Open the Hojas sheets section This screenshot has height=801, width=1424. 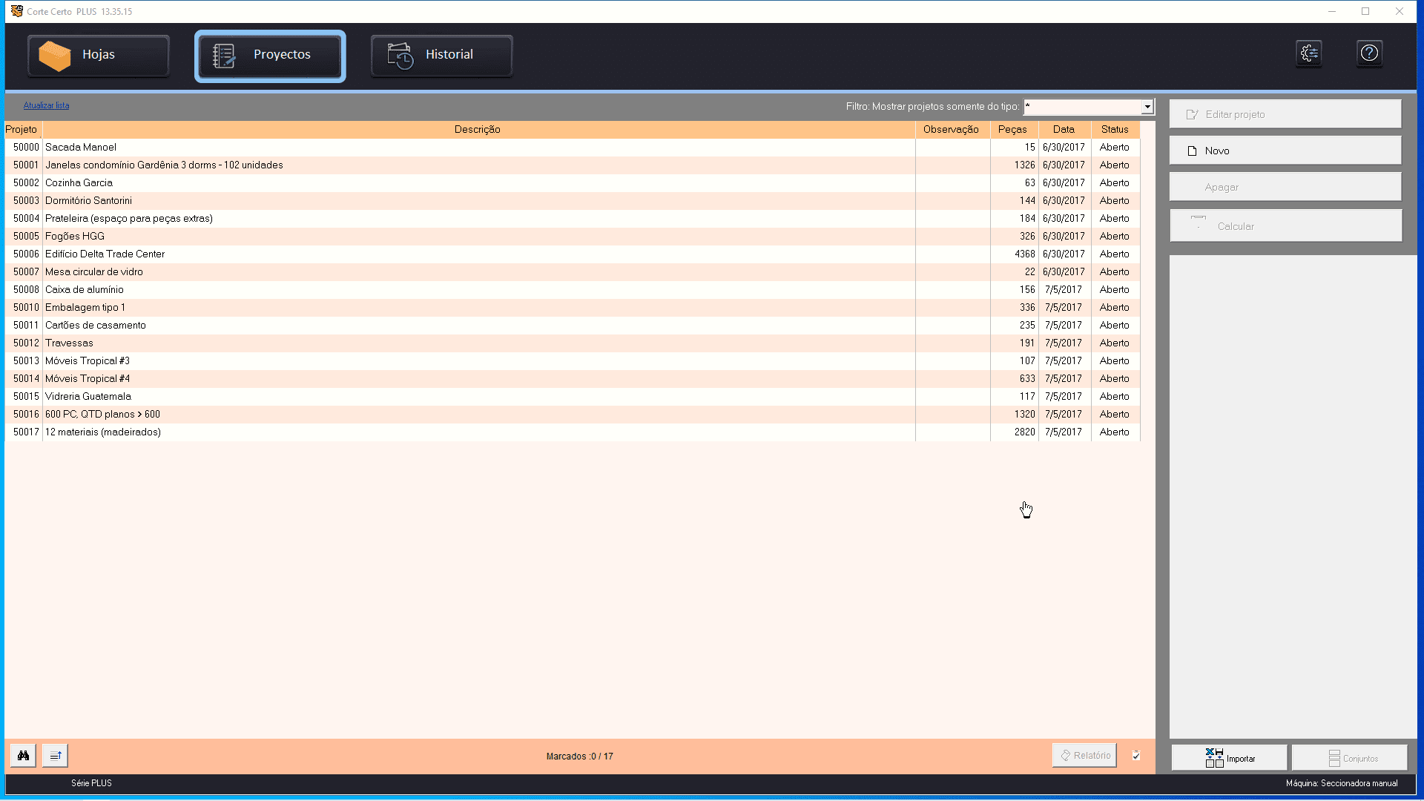99,56
